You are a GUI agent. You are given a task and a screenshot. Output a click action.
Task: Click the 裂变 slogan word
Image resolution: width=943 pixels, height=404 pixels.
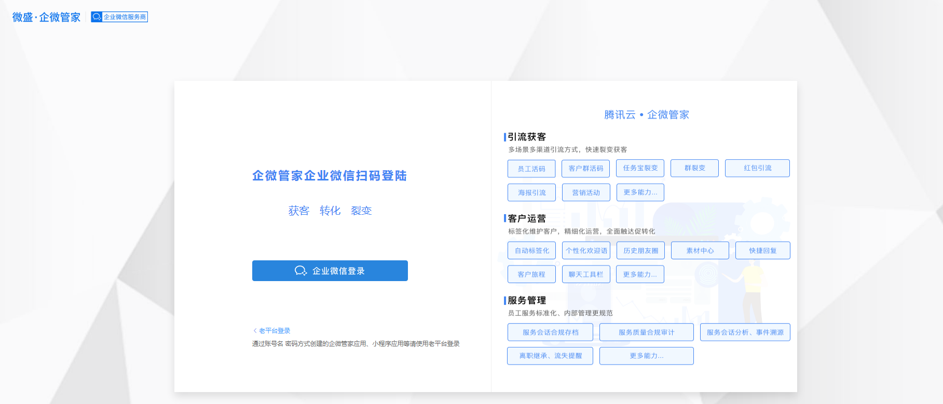(361, 211)
